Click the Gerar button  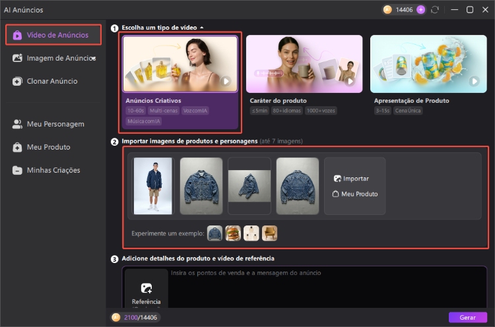[x=467, y=318]
